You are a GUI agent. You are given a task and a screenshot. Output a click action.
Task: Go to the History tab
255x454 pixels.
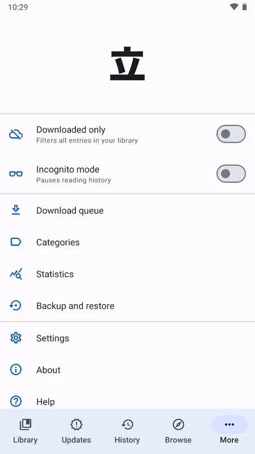point(127,431)
